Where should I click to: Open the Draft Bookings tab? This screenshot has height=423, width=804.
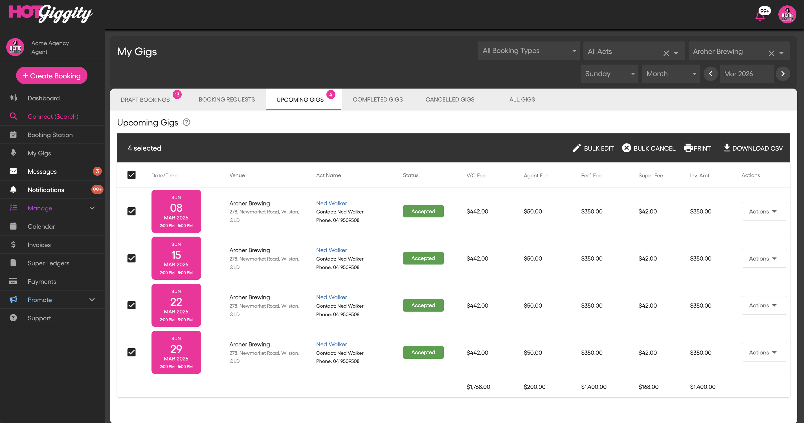coord(145,100)
